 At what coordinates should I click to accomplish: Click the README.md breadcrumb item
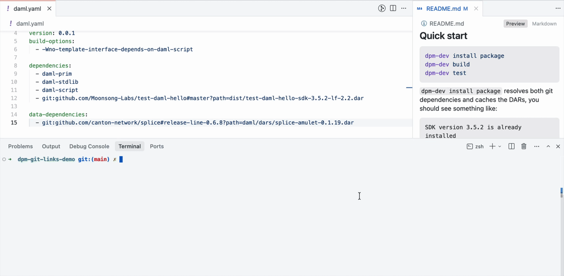446,23
